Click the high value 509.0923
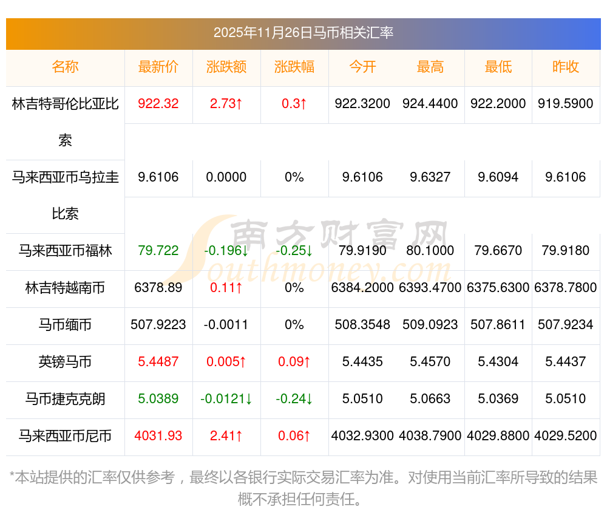 click(x=430, y=325)
